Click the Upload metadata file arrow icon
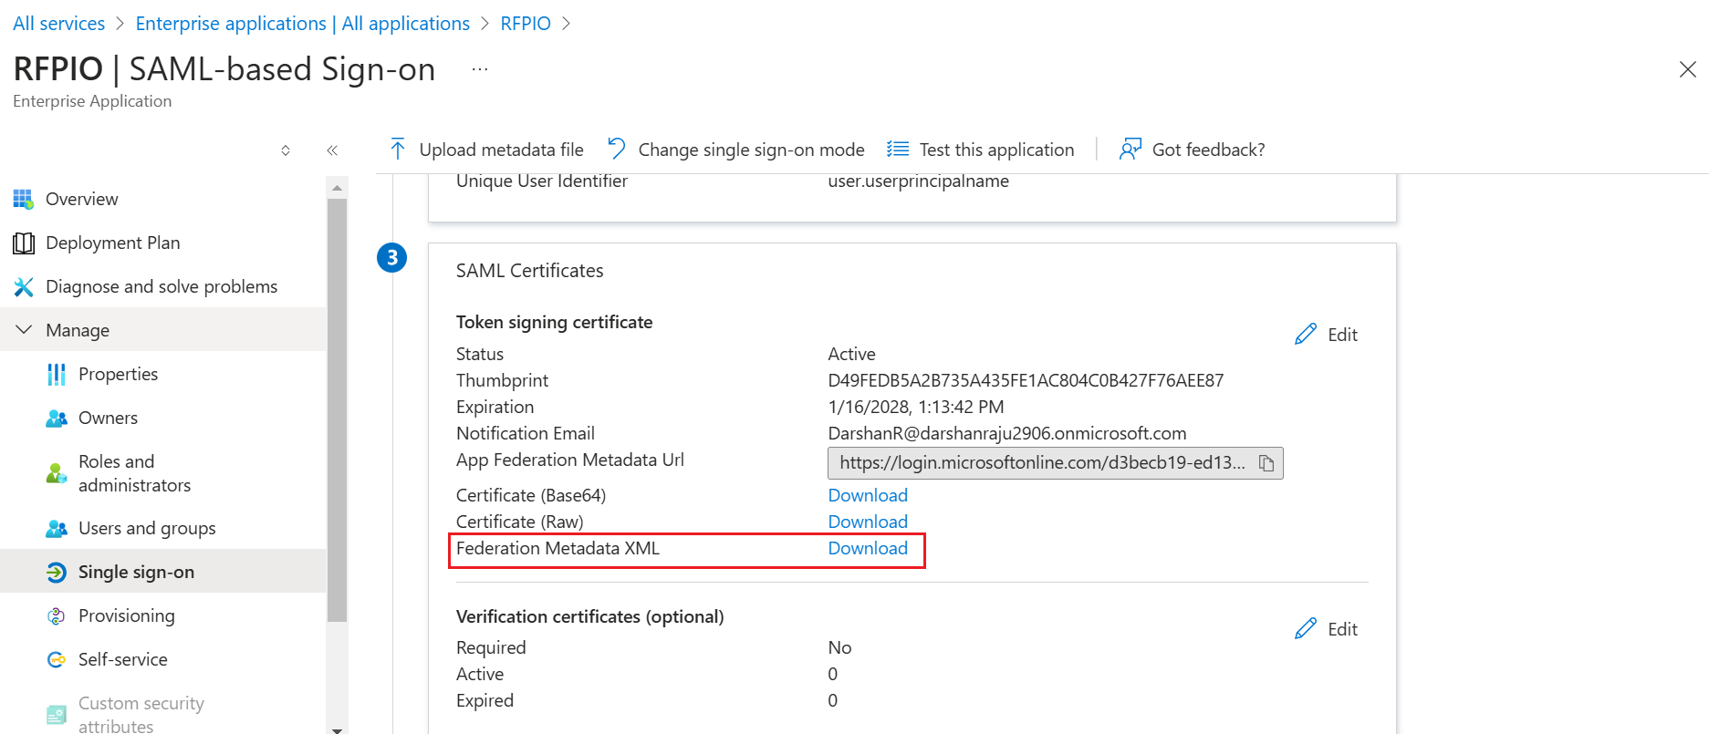Screen dimensions: 1709x734 pos(398,150)
